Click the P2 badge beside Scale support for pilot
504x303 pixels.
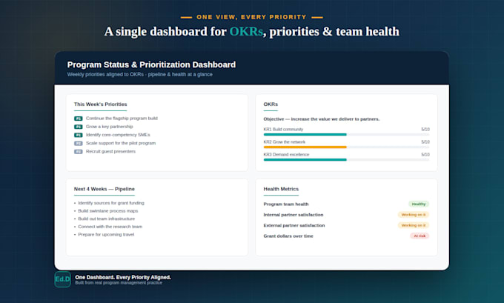point(79,143)
